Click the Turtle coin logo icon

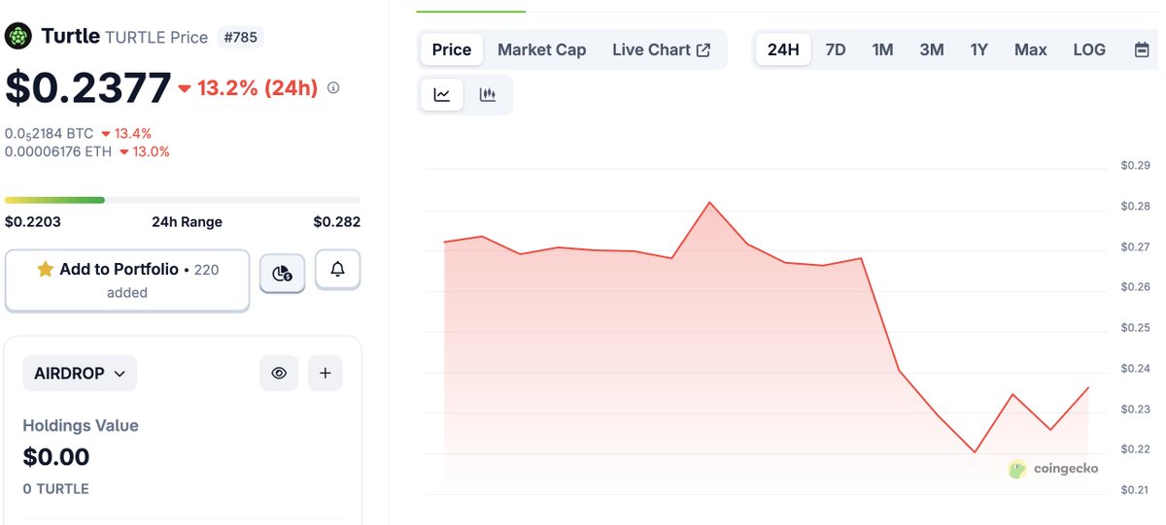click(x=18, y=37)
